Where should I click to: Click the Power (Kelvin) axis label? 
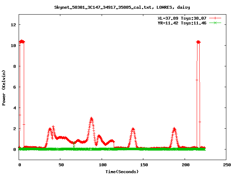click(4, 88)
